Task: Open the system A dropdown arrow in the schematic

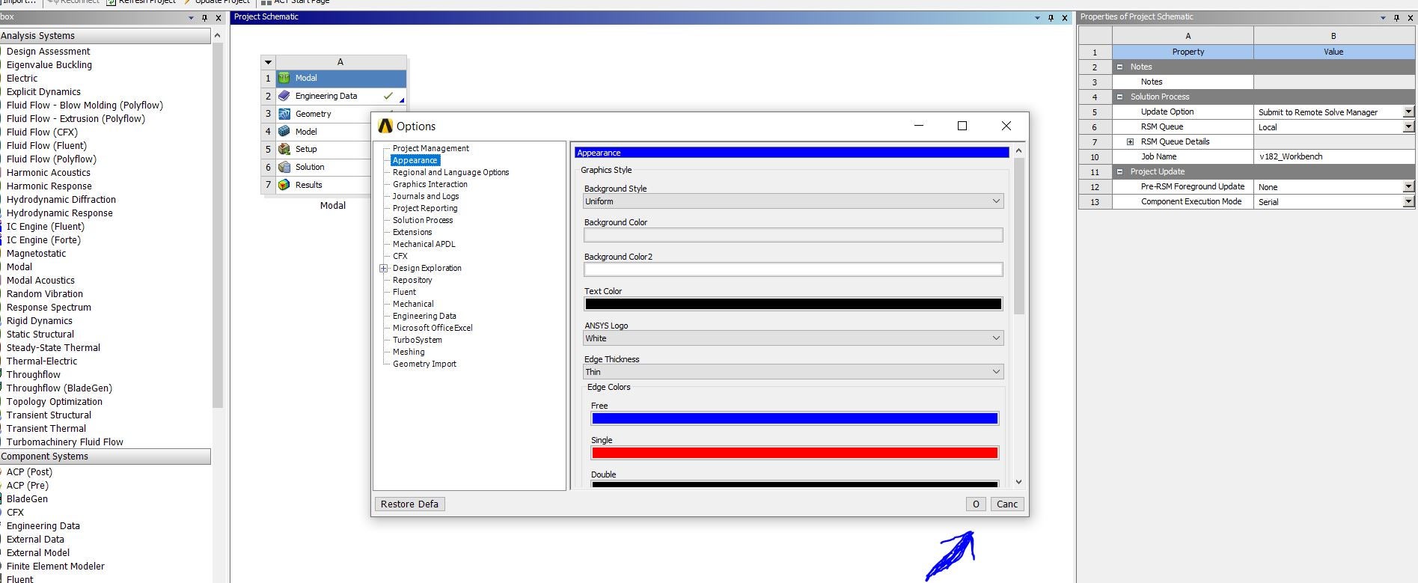Action: pos(268,62)
